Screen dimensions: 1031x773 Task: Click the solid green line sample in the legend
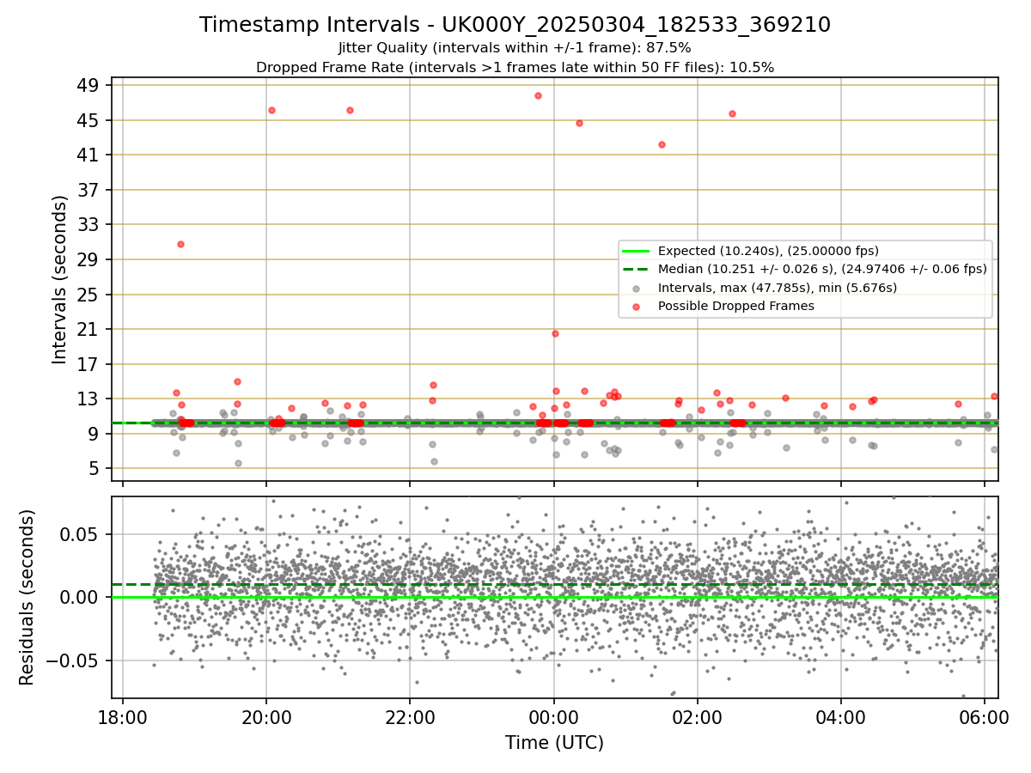(x=636, y=251)
